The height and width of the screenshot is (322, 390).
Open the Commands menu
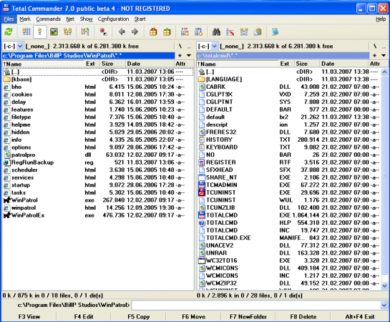pyautogui.click(x=48, y=19)
